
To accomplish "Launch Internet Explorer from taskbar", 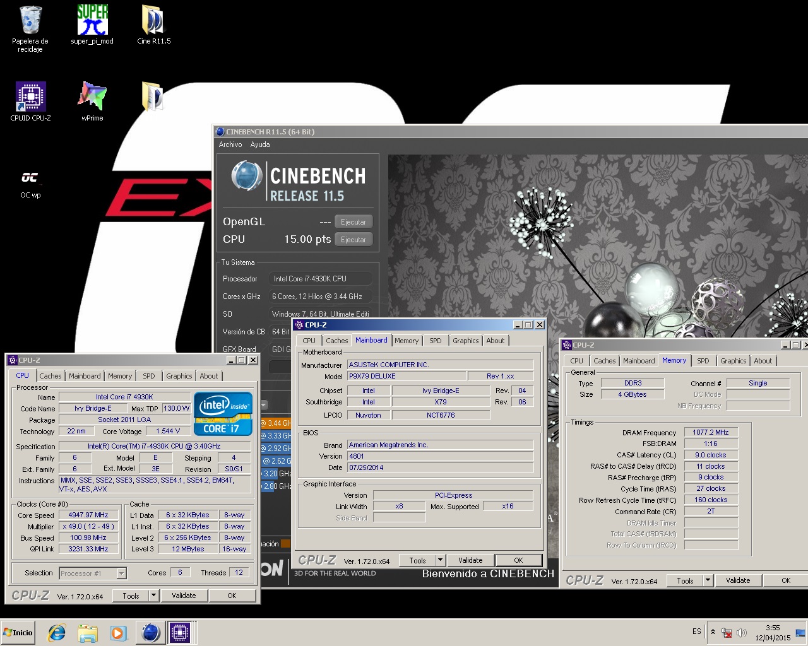I will coord(57,633).
